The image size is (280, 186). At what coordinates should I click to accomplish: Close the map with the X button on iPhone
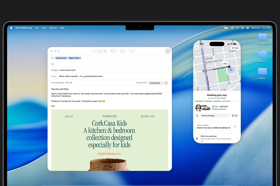pos(197,48)
